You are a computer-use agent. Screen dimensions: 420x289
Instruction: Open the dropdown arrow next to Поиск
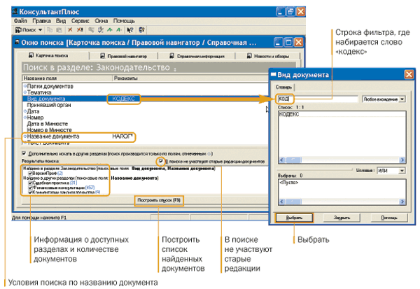(40, 29)
